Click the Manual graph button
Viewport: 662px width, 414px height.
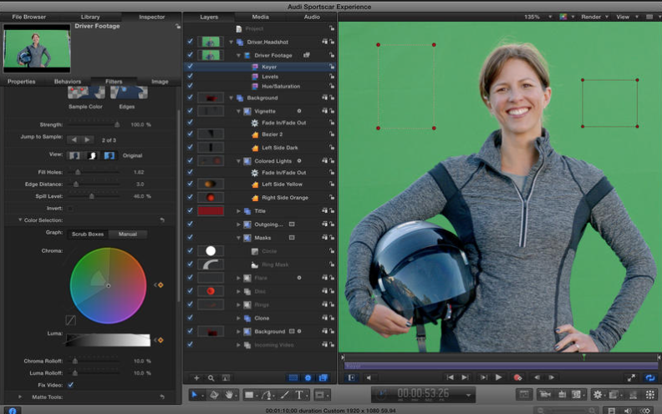128,235
